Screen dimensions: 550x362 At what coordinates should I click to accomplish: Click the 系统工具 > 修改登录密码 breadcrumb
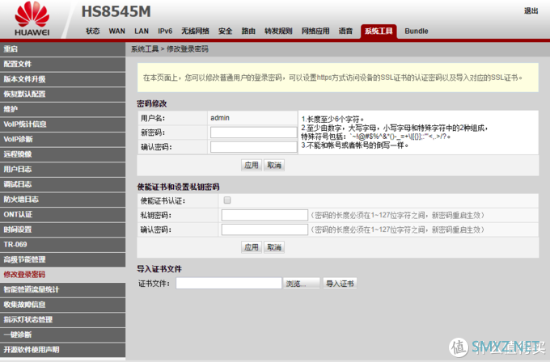coord(170,49)
